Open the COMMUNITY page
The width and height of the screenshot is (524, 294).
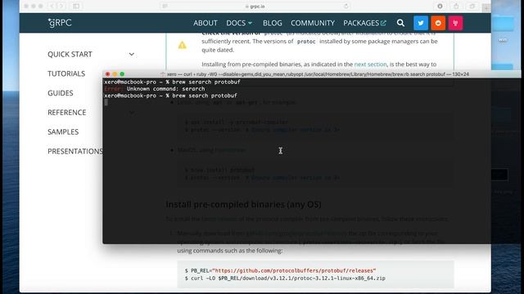coord(313,23)
